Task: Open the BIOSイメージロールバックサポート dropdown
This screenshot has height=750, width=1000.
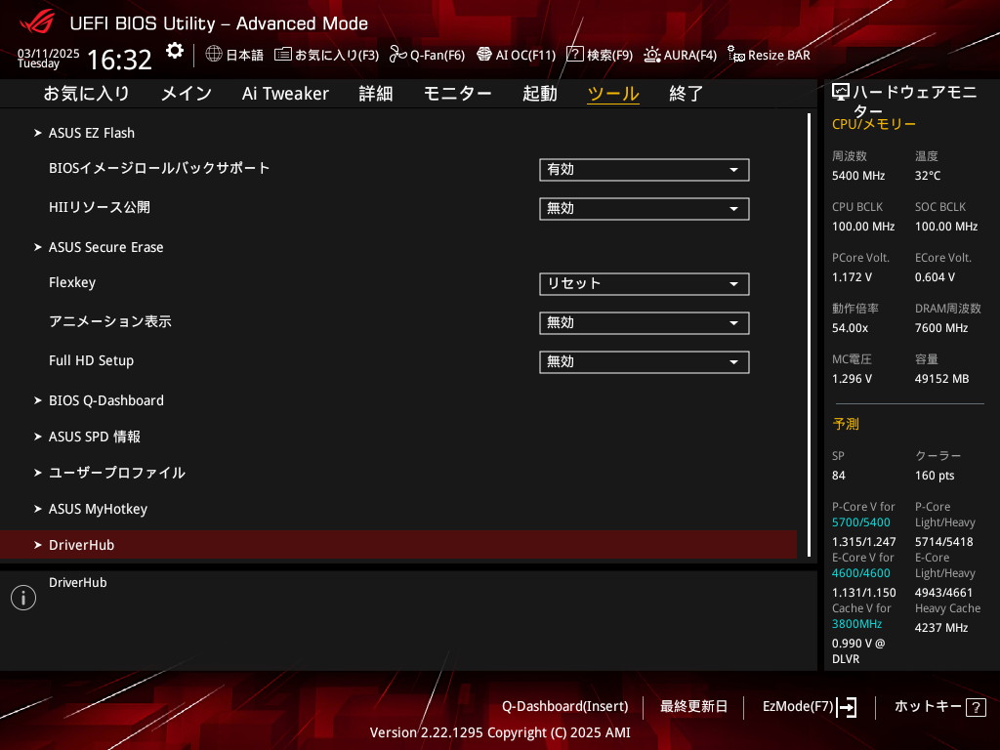Action: (645, 170)
